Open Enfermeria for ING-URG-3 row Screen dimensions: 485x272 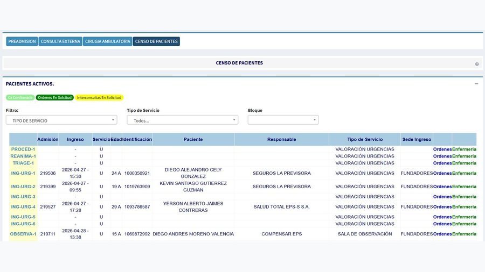[465, 197]
